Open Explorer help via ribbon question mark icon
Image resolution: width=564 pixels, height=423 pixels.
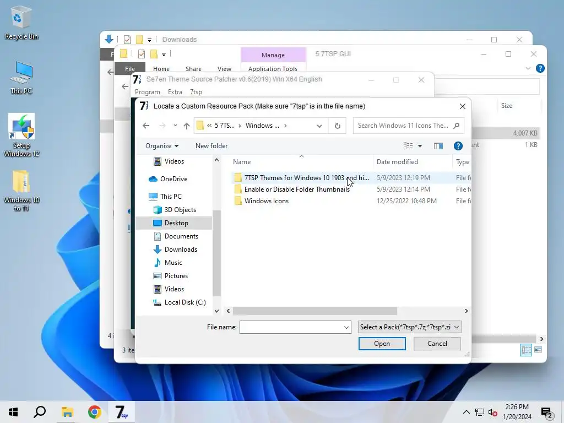click(540, 68)
